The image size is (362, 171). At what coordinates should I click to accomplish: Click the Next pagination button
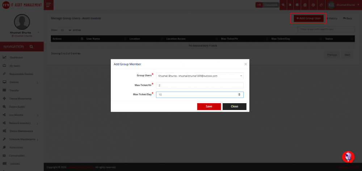pos(347,55)
